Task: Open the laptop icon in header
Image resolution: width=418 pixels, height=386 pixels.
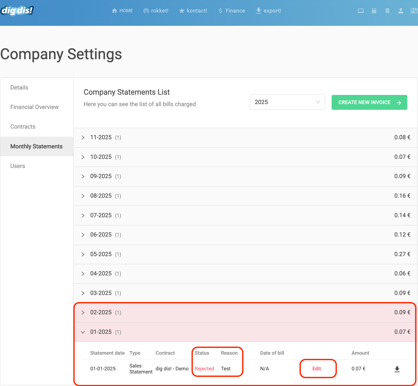Action: coord(361,11)
